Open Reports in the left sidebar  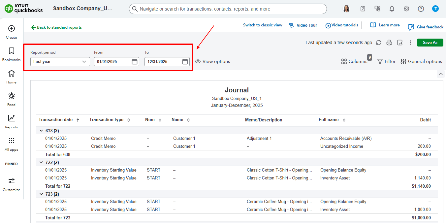12,121
